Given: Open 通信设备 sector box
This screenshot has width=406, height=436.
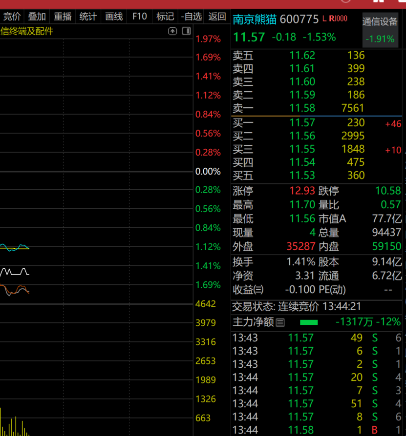Looking at the screenshot, I should 380,30.
